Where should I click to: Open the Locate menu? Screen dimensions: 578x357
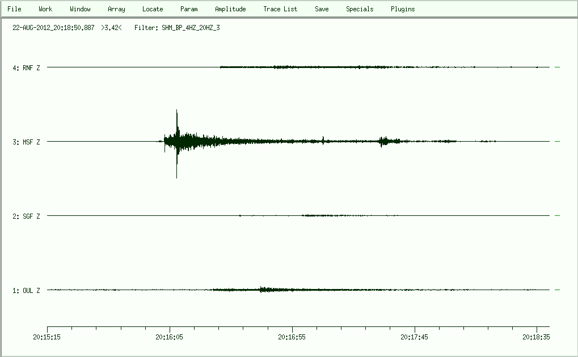tap(153, 9)
